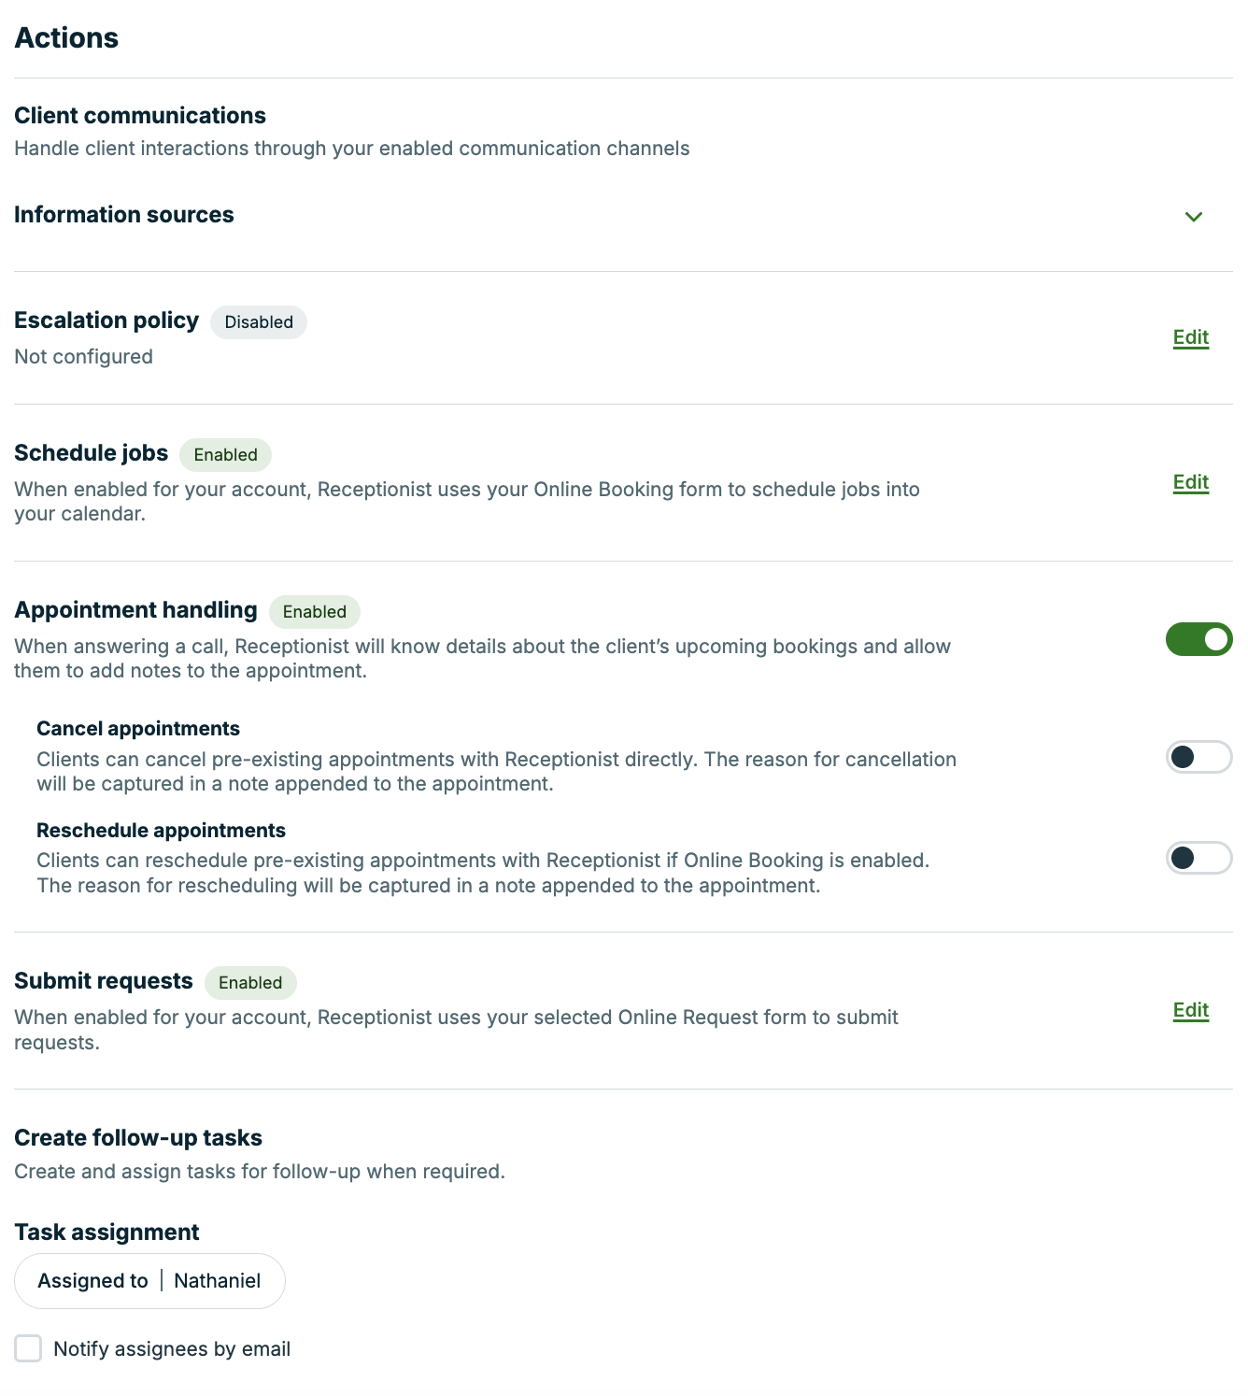The width and height of the screenshot is (1248, 1396).
Task: Open the Information sources dropdown arrow
Action: tap(1194, 217)
